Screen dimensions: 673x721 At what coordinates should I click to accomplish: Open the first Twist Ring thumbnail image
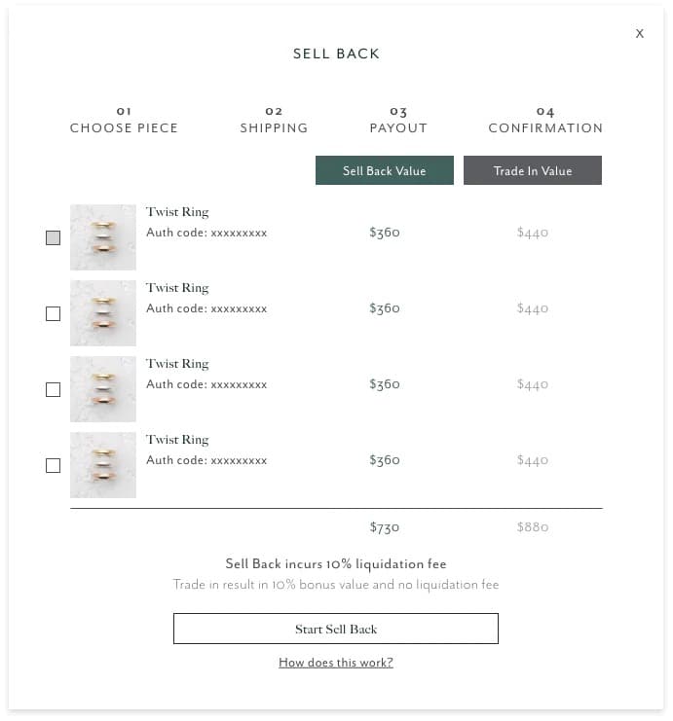[x=103, y=237]
